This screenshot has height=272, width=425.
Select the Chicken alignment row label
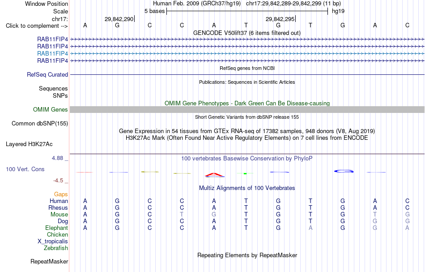point(57,234)
